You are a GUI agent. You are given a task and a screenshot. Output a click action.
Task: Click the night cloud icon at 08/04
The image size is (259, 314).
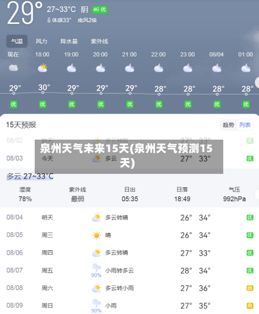coord(217,67)
